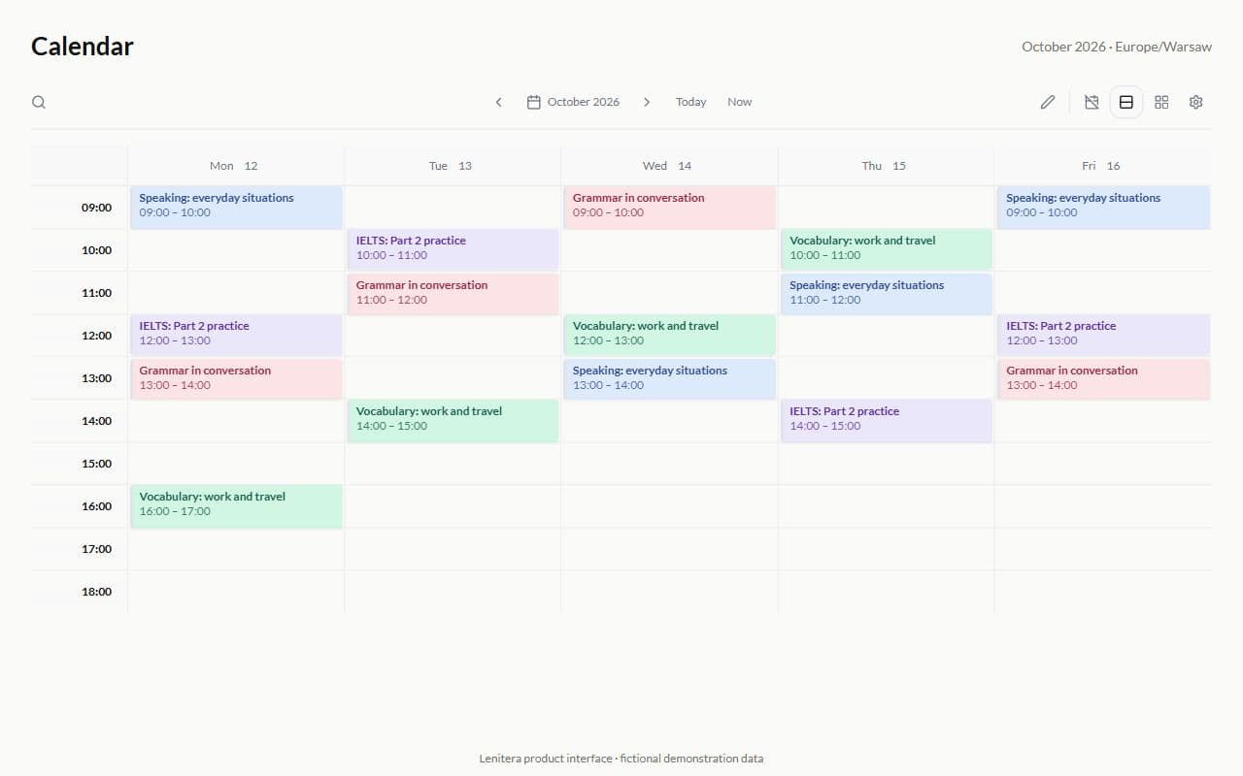Jump to Today
The height and width of the screenshot is (776, 1243).
[x=691, y=102]
